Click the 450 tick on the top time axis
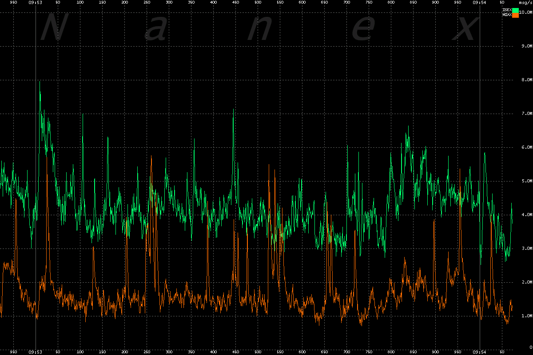Viewport: 533px width, 355px height. pyautogui.click(x=235, y=3)
